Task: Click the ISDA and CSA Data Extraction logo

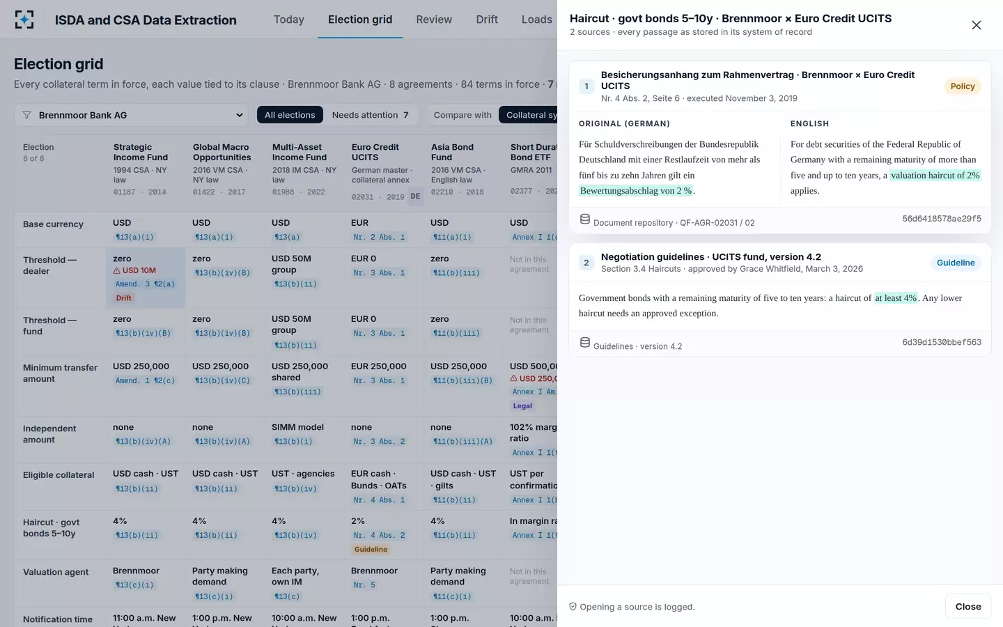Action: coord(24,20)
